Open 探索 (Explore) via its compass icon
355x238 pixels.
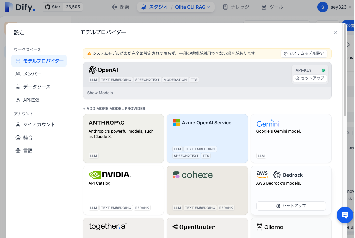(x=113, y=7)
